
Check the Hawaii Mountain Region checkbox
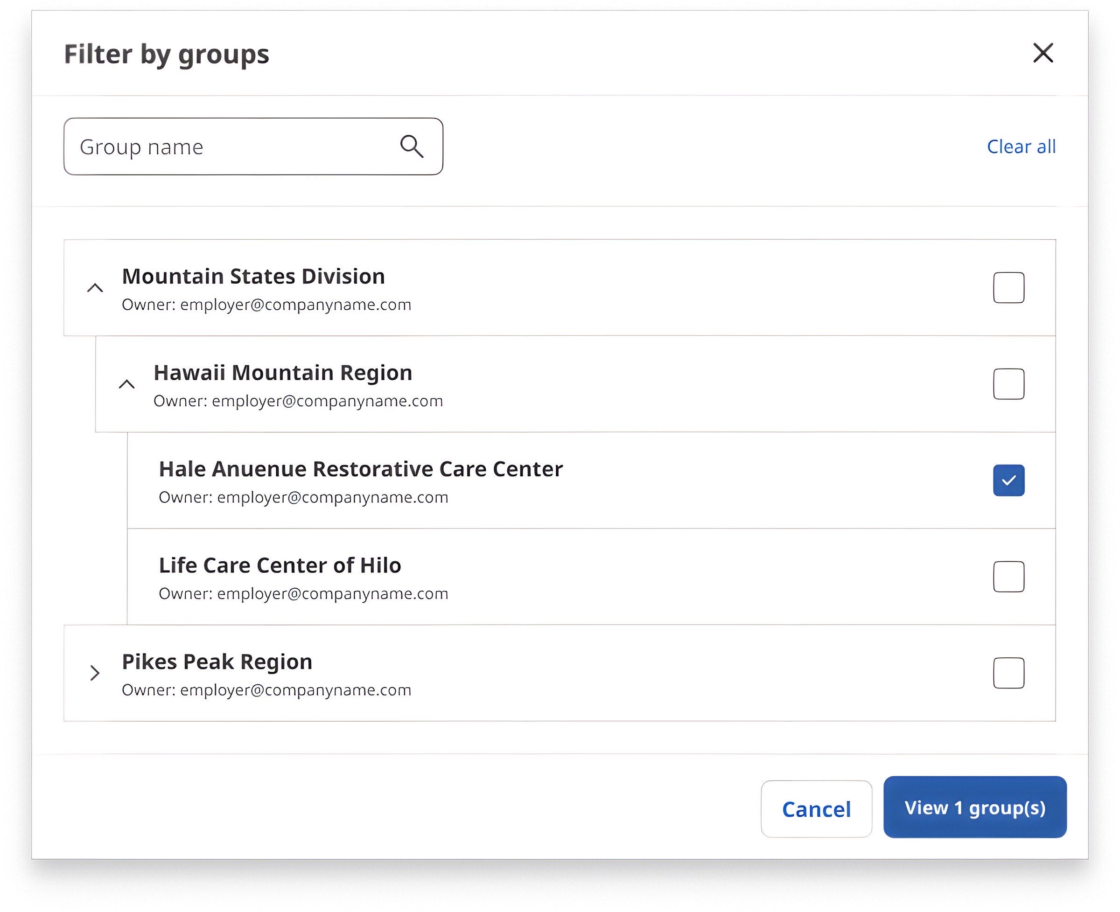tap(1008, 384)
